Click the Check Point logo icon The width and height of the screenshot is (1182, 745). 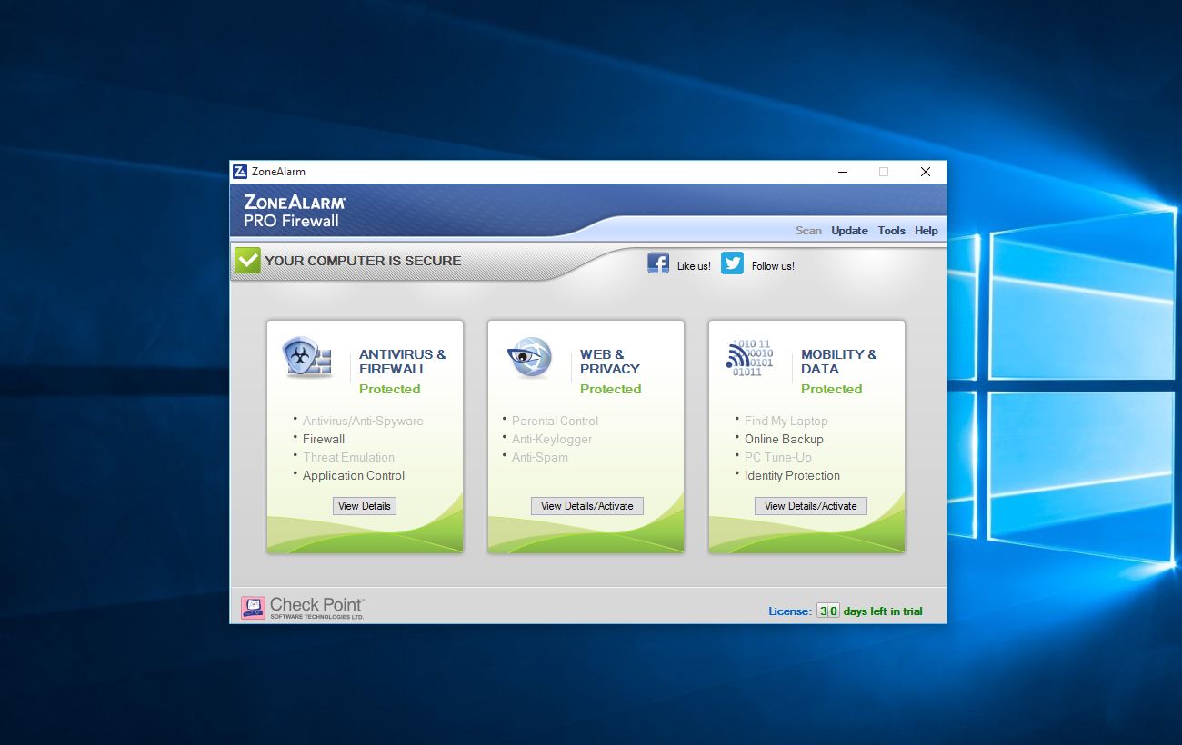click(x=254, y=608)
